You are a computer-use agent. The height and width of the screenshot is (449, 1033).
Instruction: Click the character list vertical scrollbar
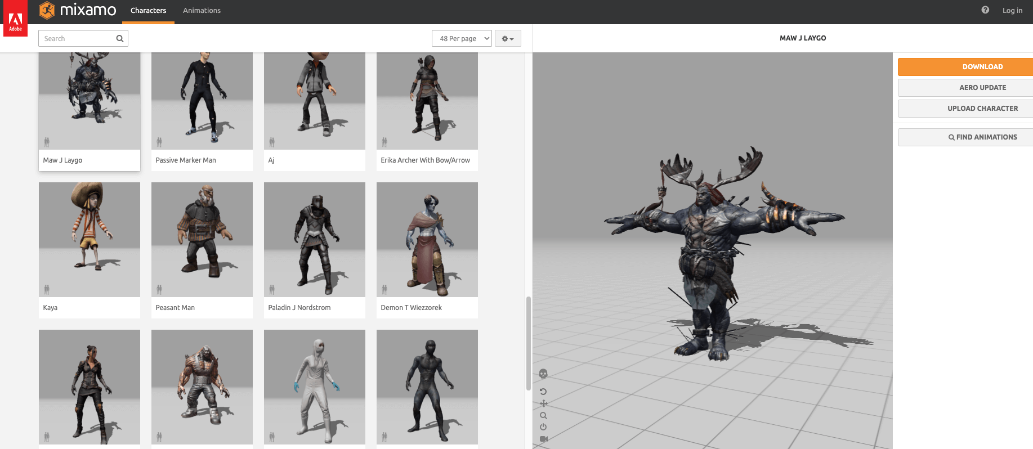click(x=528, y=343)
